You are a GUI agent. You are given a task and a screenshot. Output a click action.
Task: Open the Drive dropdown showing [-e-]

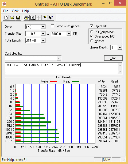click(x=43, y=27)
